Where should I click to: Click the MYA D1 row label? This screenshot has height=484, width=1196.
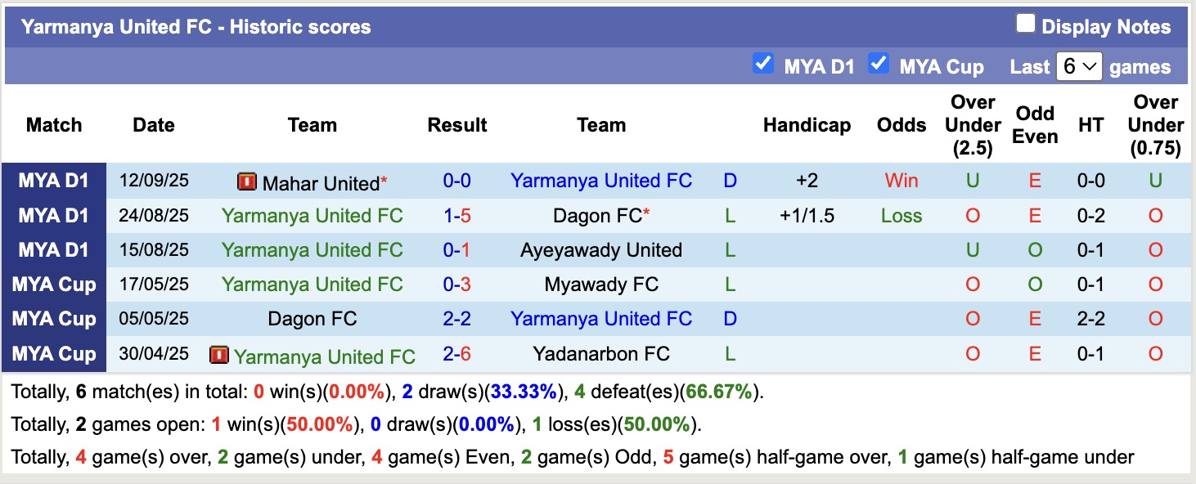click(53, 181)
